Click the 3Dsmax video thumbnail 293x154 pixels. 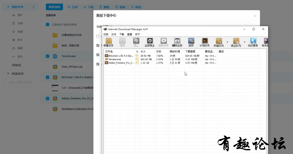(55, 88)
